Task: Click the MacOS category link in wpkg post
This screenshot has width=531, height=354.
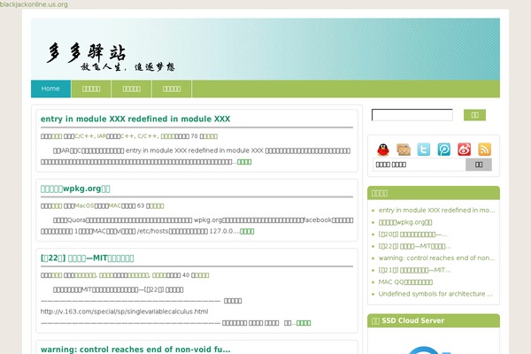Action: click(84, 205)
